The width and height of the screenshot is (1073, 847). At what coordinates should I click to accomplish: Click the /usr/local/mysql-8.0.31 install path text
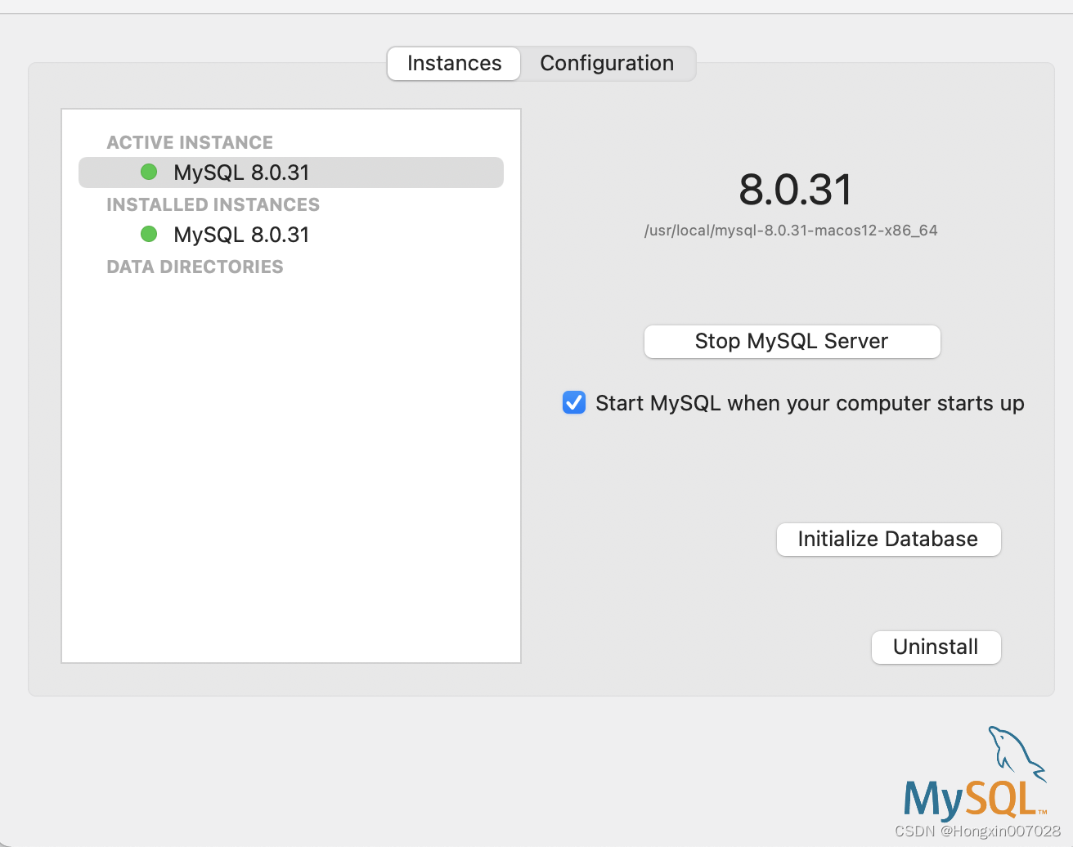(x=791, y=231)
